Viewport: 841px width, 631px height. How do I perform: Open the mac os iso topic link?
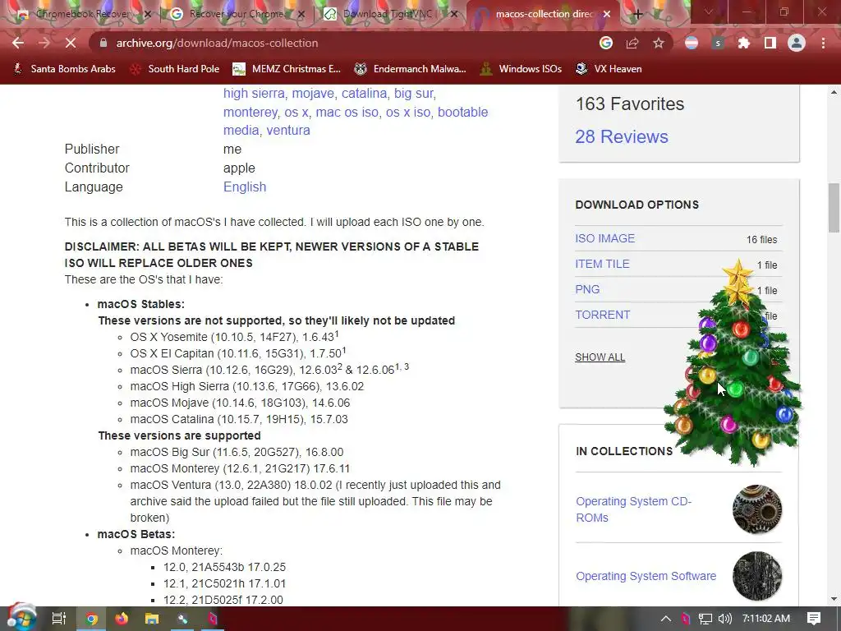347,112
